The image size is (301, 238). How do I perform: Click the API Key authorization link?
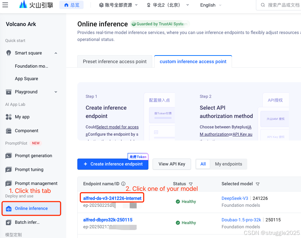(x=242, y=134)
